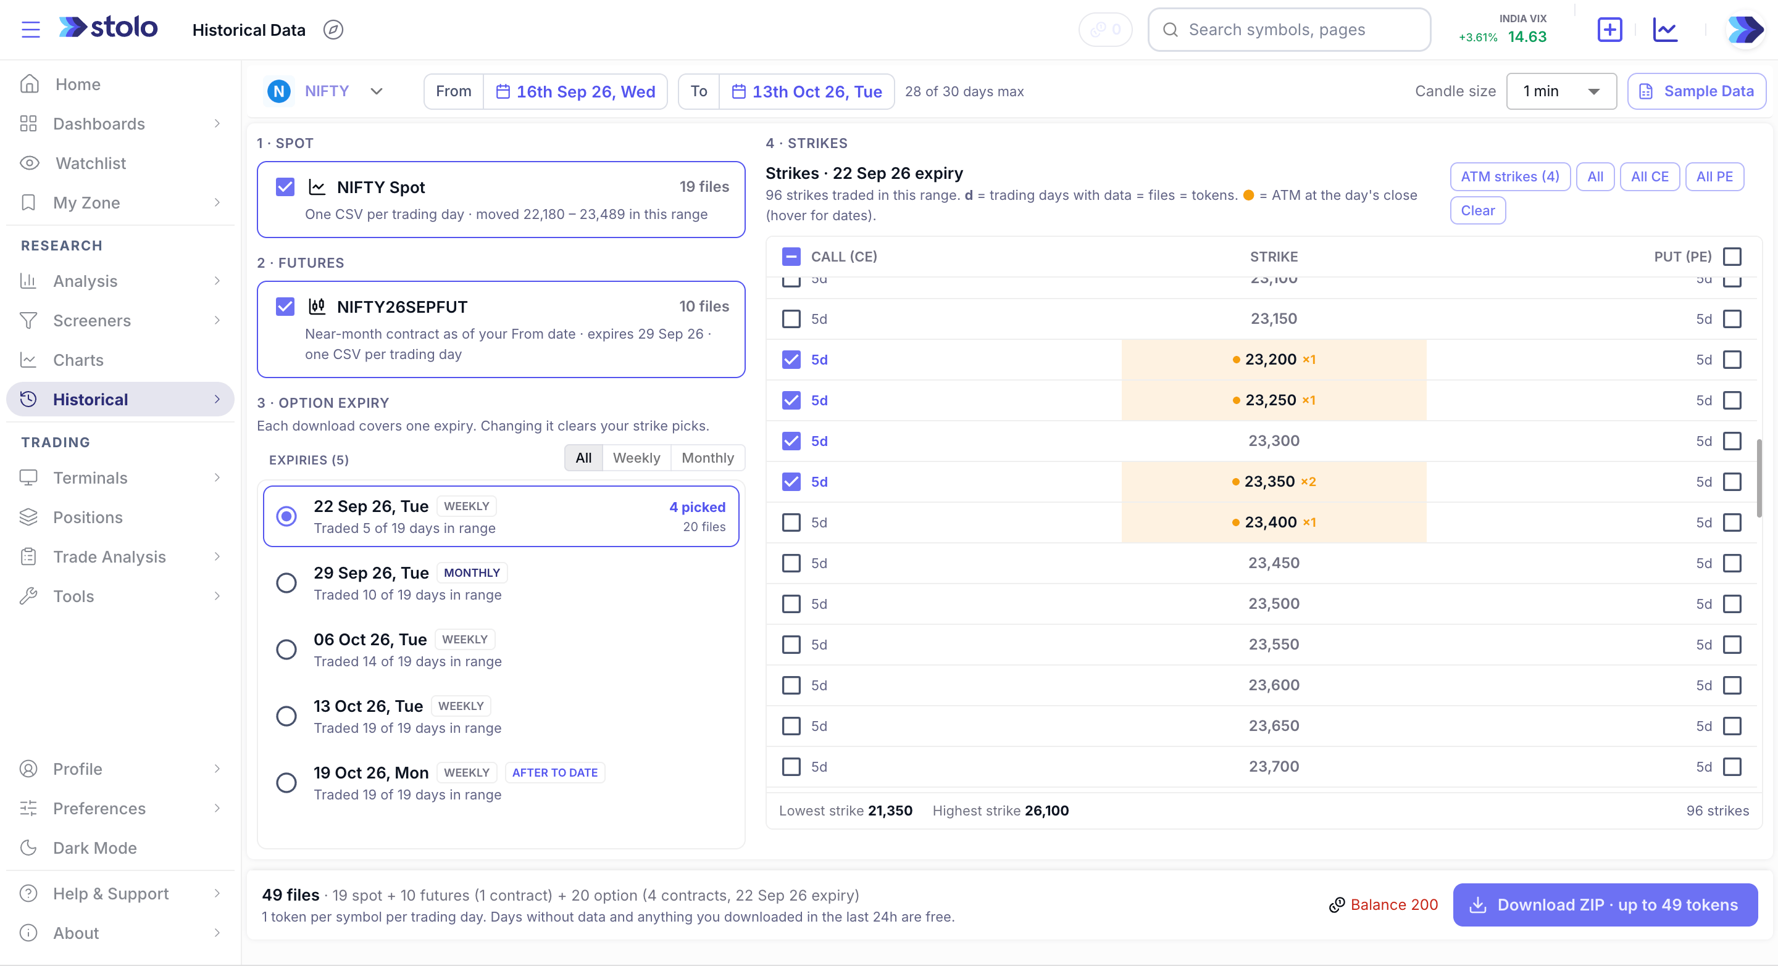Click the blue N symbol badge
Image resolution: width=1778 pixels, height=966 pixels.
pyautogui.click(x=279, y=92)
